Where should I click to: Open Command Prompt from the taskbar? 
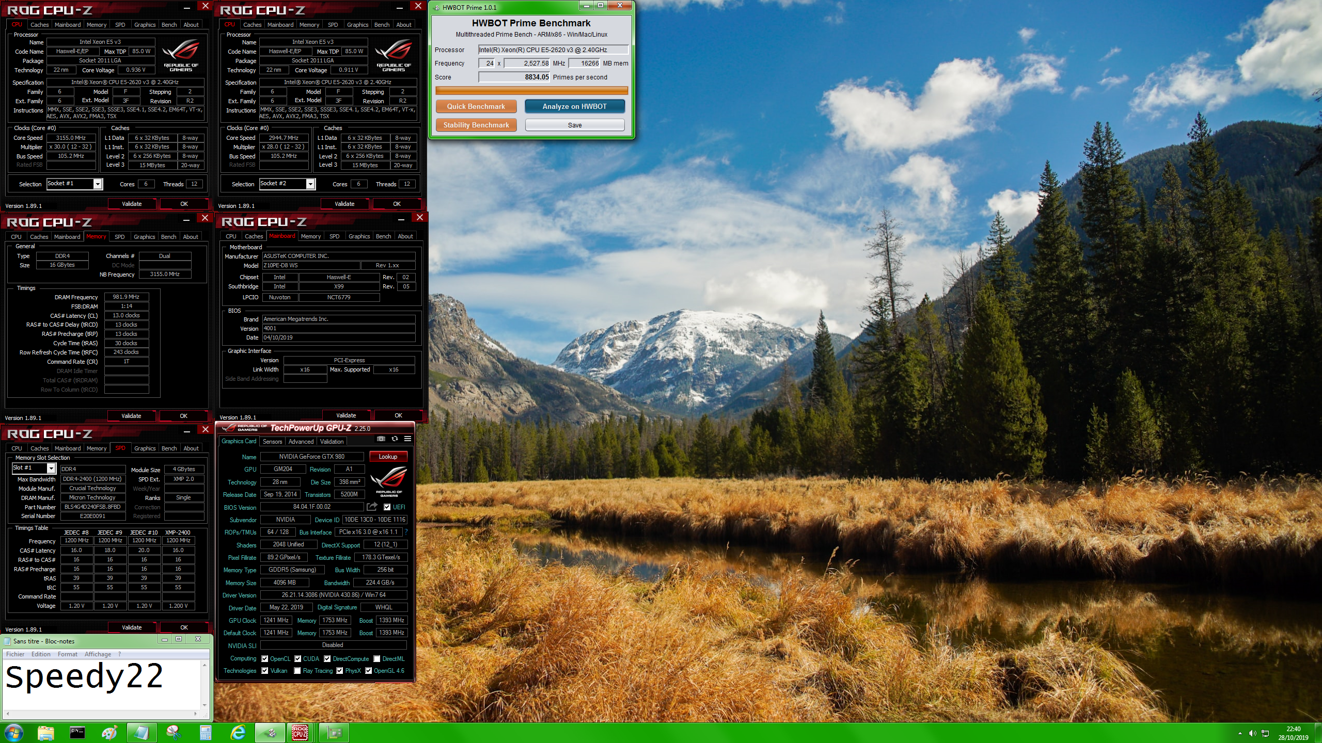pos(77,733)
